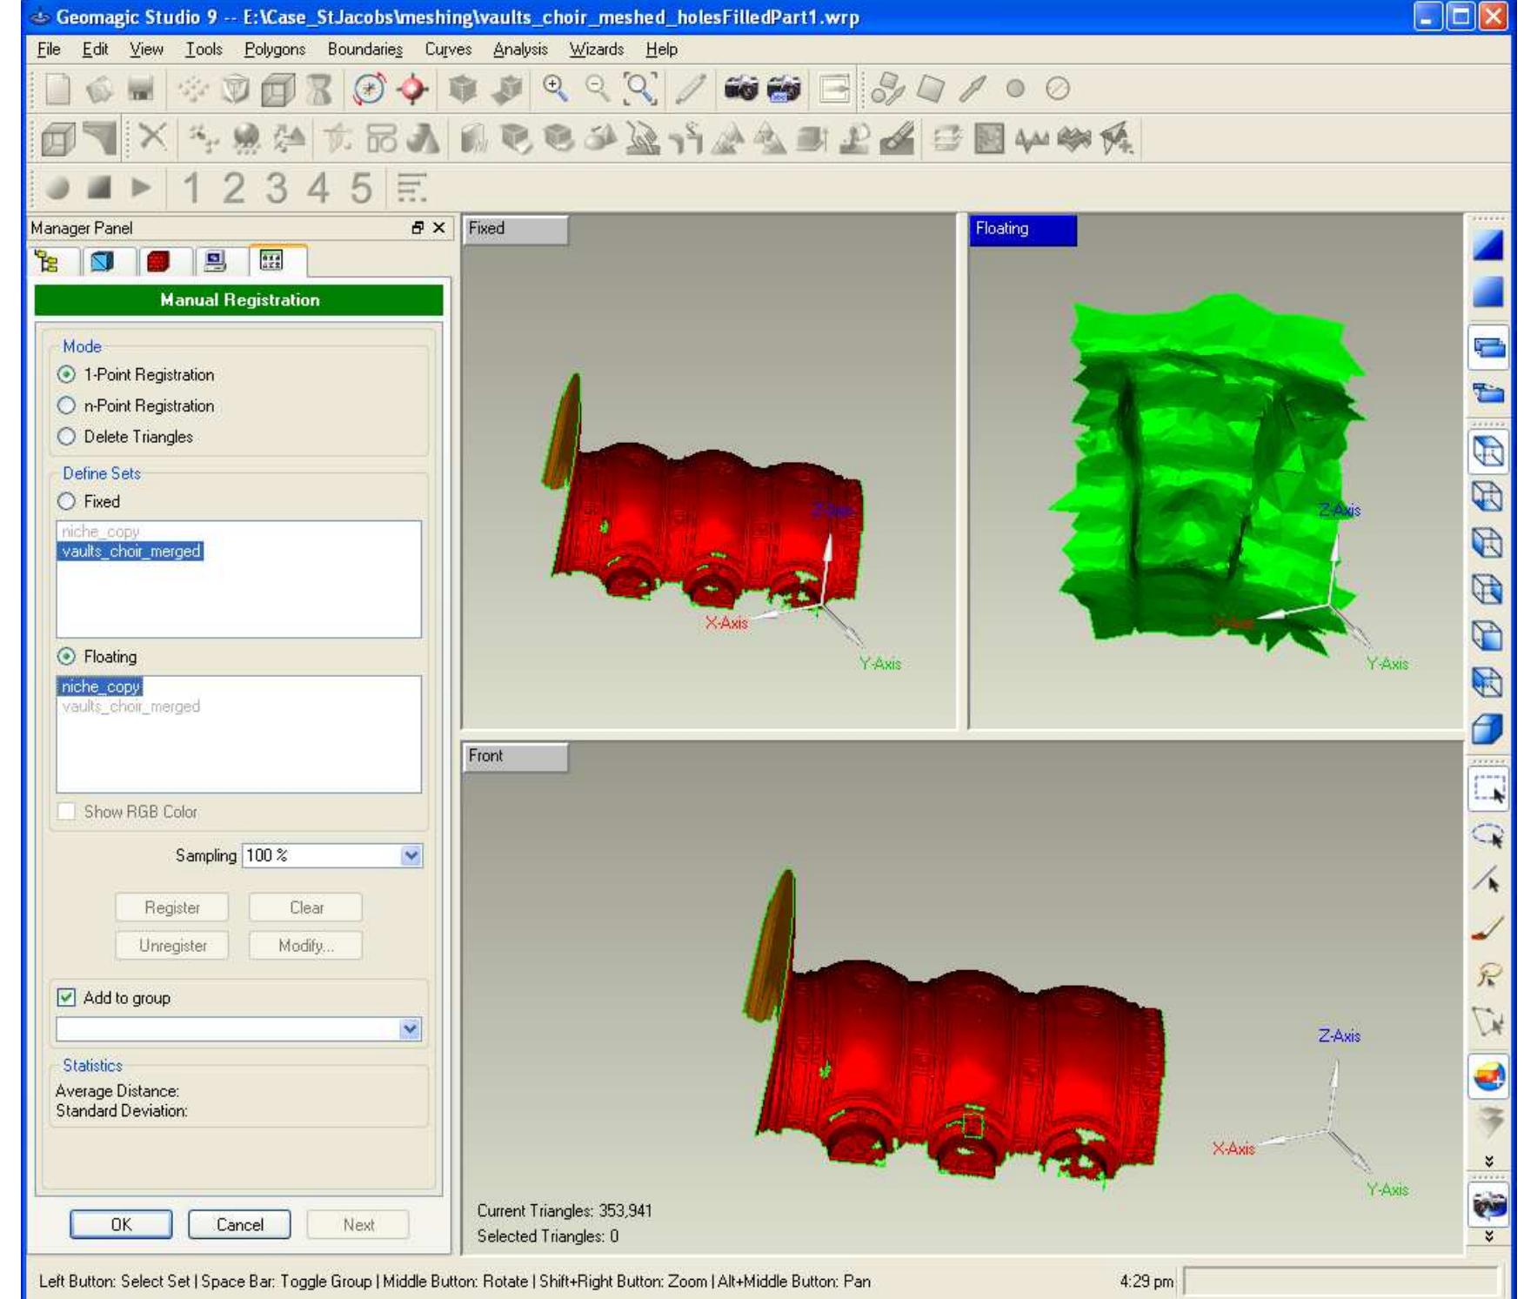Select the lasso selection tool
The height and width of the screenshot is (1299, 1524).
click(1488, 835)
